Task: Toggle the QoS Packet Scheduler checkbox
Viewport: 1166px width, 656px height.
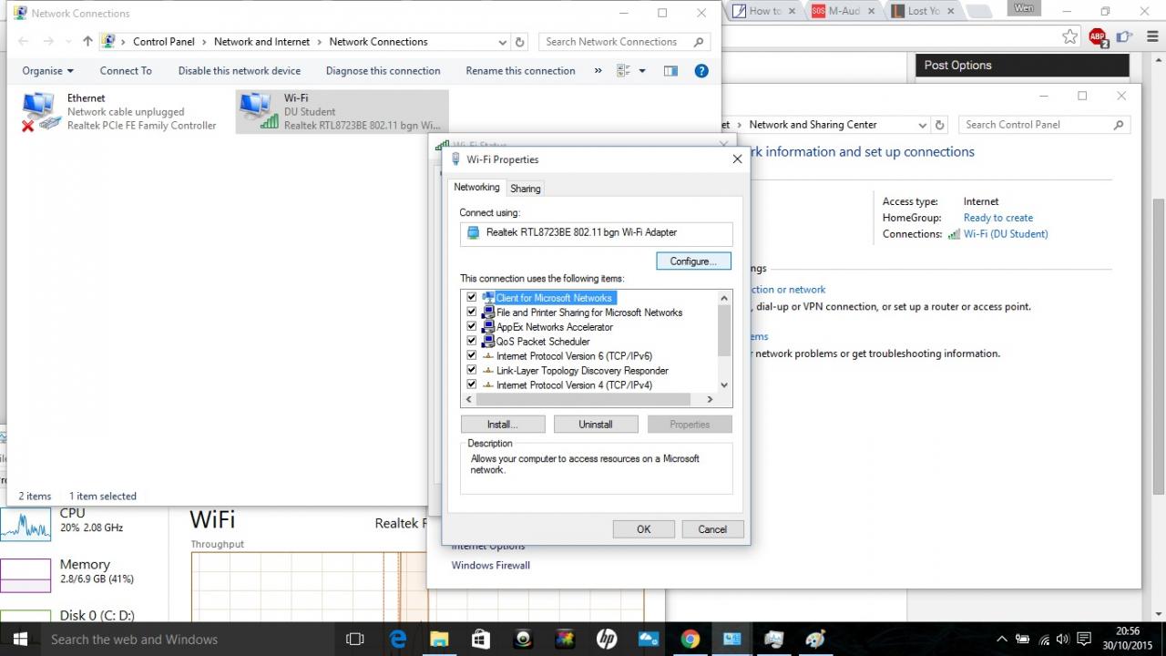Action: coord(472,341)
